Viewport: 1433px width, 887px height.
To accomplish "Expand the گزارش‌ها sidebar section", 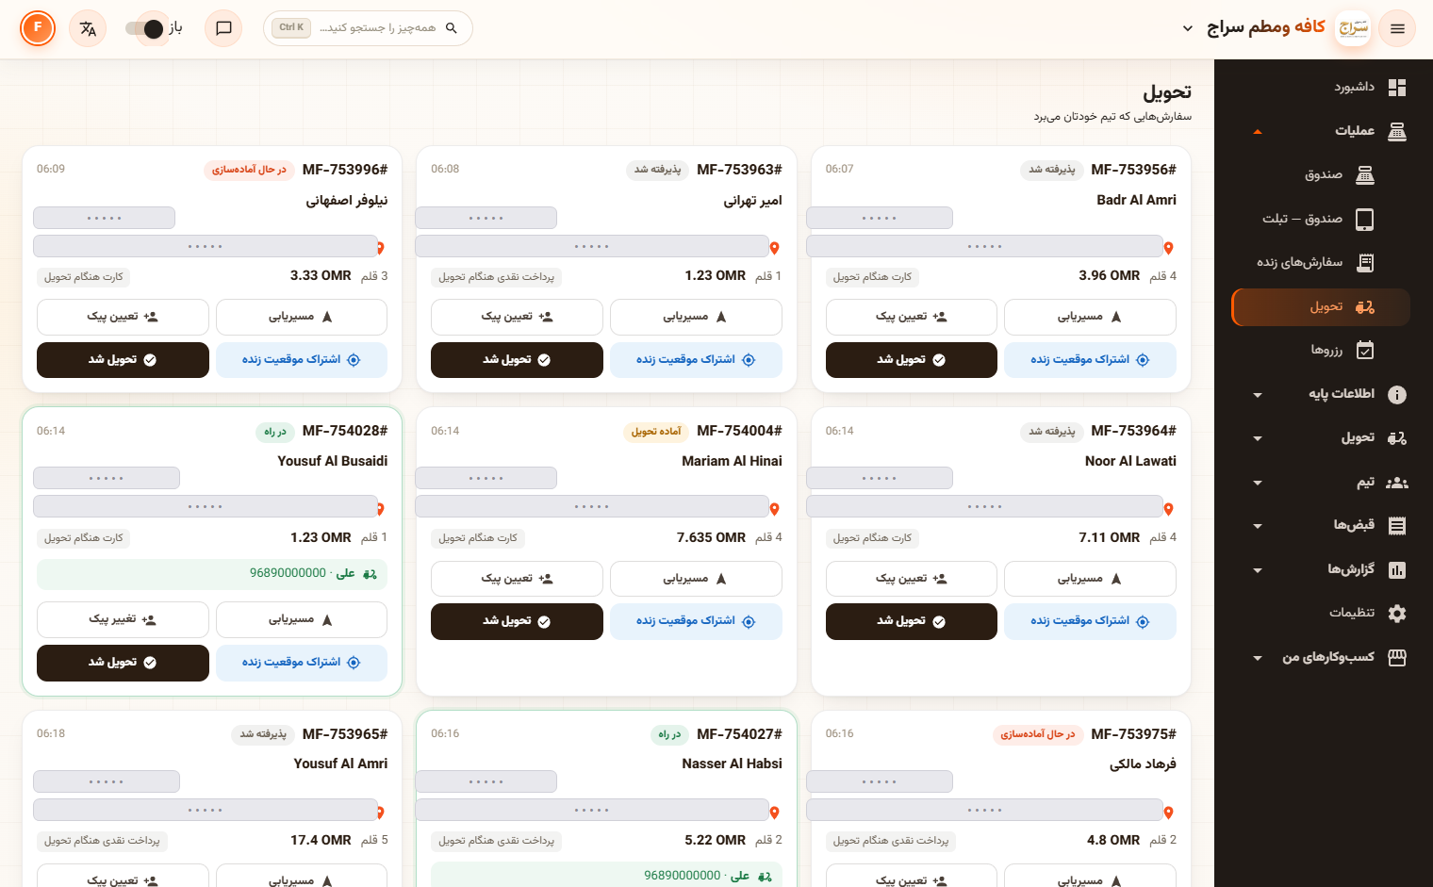I will point(1321,569).
